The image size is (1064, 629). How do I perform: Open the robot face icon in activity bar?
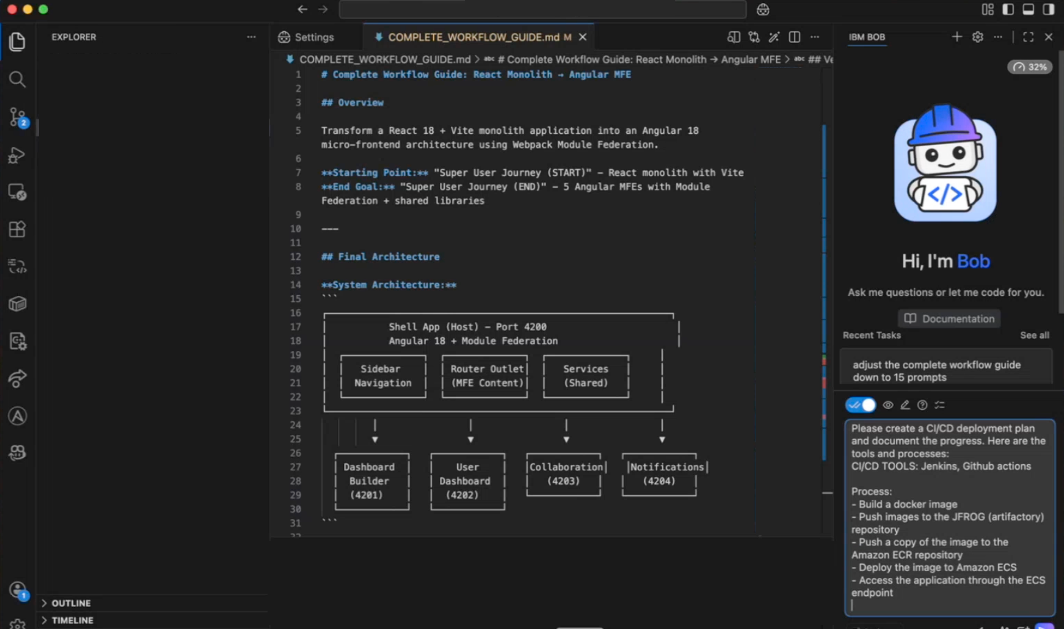click(x=17, y=453)
